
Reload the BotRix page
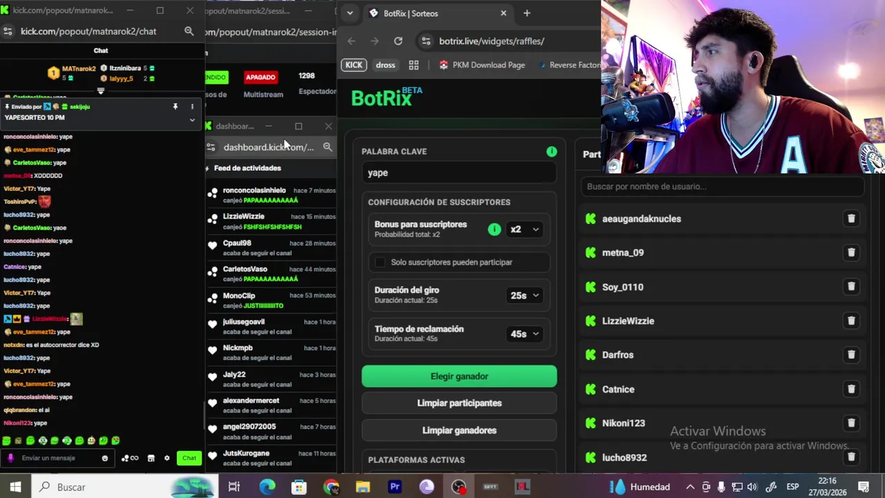tap(398, 41)
